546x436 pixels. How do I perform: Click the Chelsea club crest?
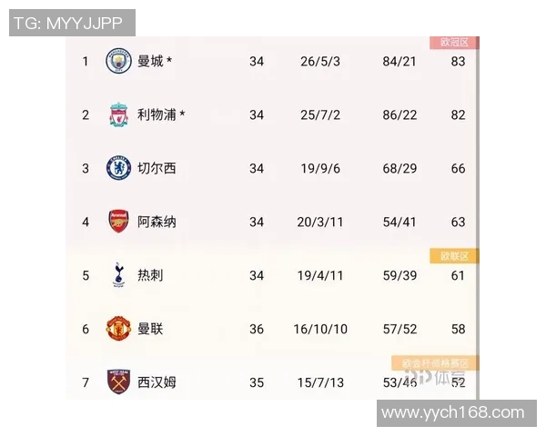pos(118,168)
